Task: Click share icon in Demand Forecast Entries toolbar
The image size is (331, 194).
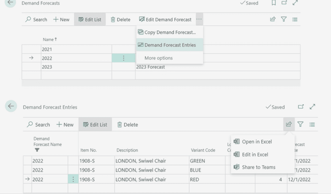Action: [x=289, y=124]
